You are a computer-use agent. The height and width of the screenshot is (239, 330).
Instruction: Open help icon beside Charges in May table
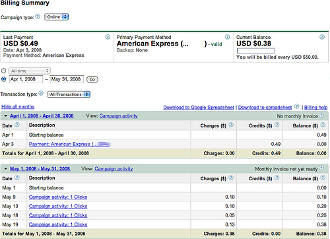pos(231,178)
